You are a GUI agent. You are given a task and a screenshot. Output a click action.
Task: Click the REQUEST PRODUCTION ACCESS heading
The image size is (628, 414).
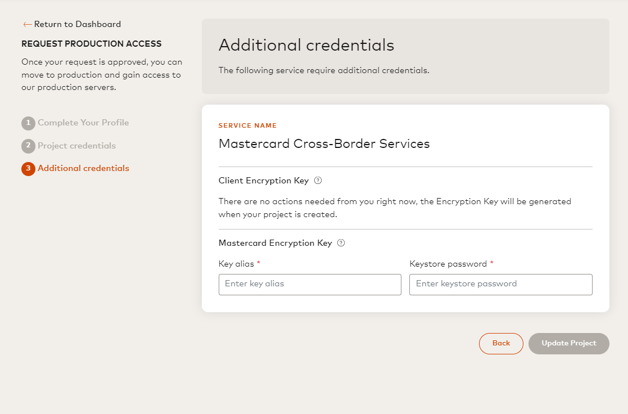coord(91,43)
